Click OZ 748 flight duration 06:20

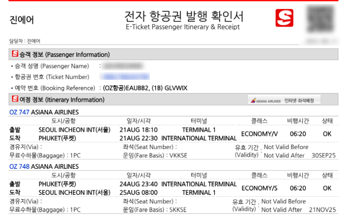[x=298, y=188]
